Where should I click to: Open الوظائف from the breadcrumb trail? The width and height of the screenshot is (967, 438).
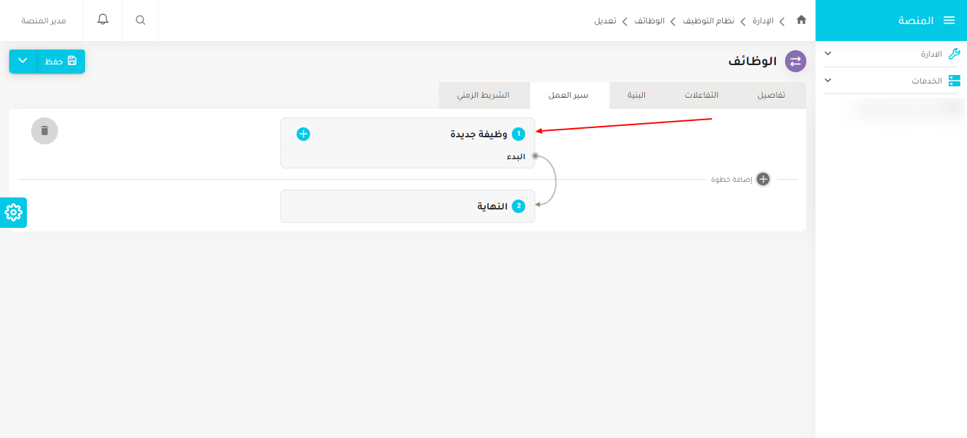pos(650,21)
